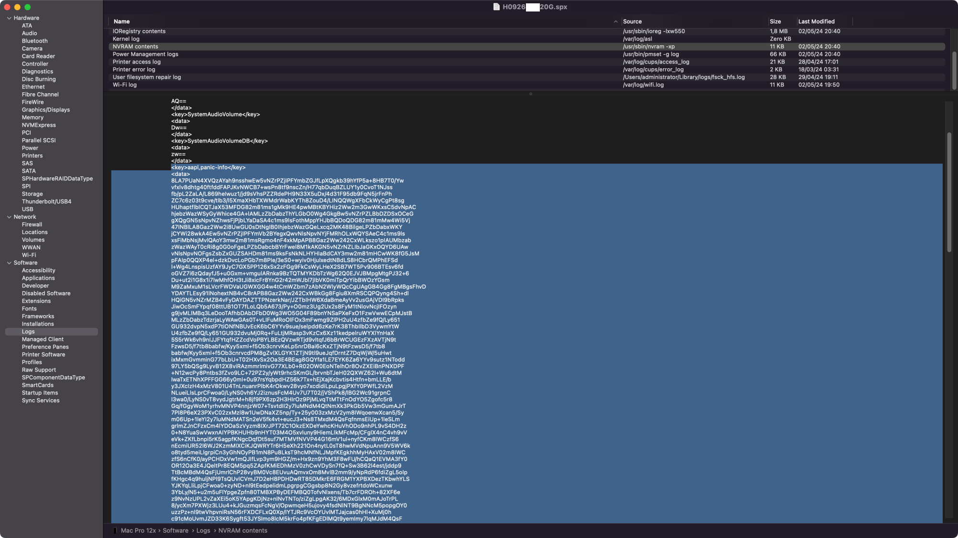Click the Name column sort arrow
Viewport: 958px width, 538px height.
click(x=615, y=22)
